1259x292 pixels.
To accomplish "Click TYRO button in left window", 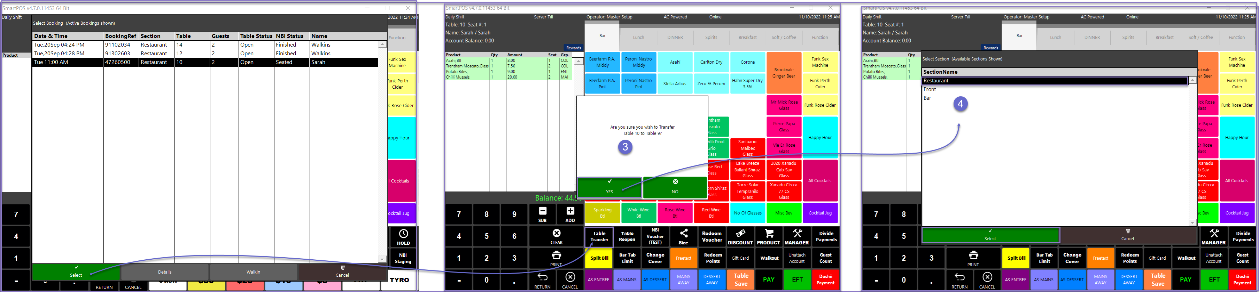I will pos(399,280).
